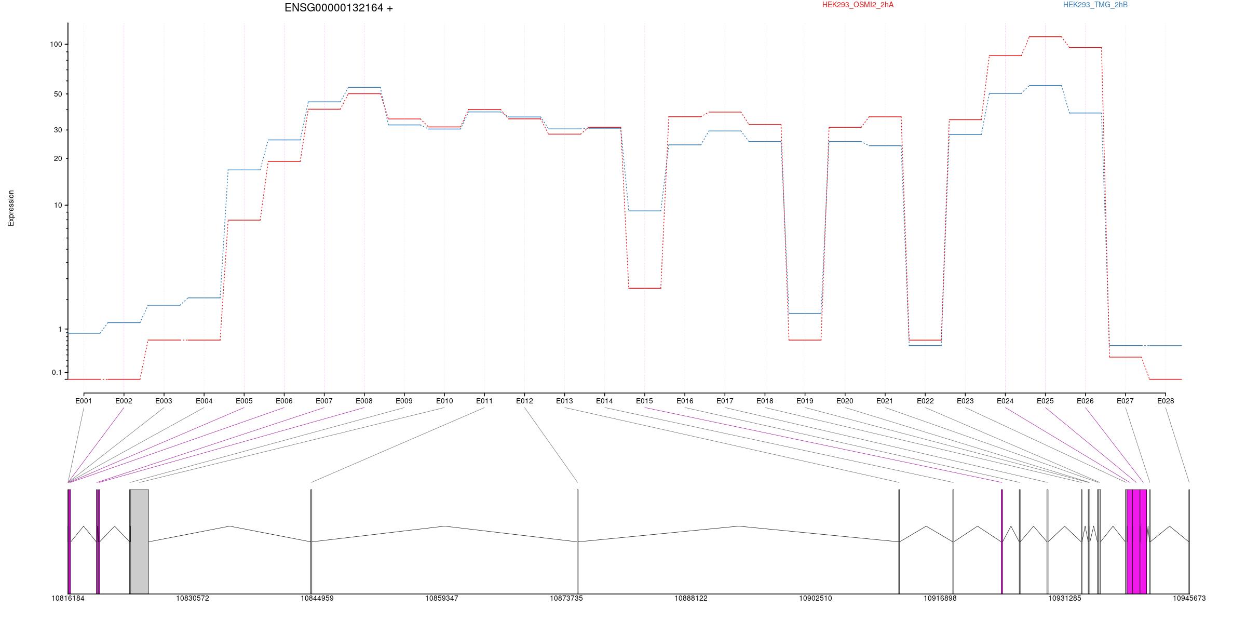
Task: Click the blue expression segment above E019
Action: (805, 314)
